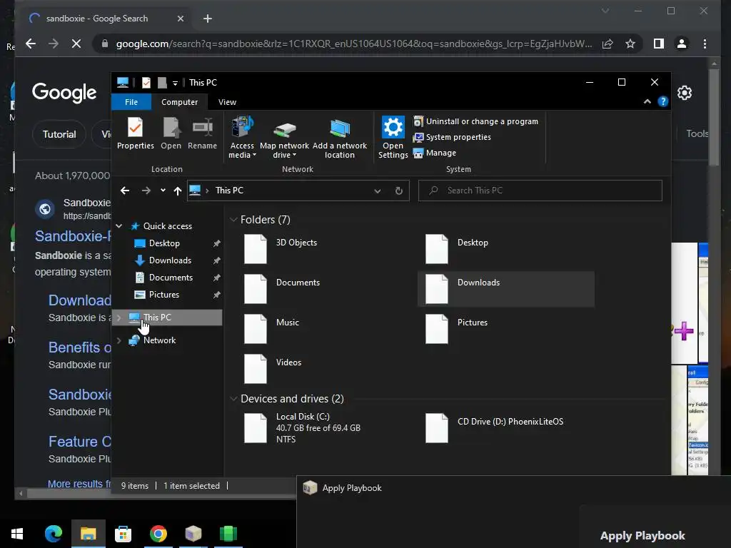Open the Windows Start menu
This screenshot has width=731, height=548.
[x=17, y=534]
